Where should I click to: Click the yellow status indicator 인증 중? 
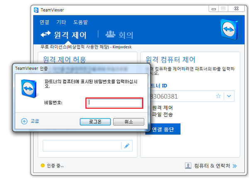click(43, 166)
